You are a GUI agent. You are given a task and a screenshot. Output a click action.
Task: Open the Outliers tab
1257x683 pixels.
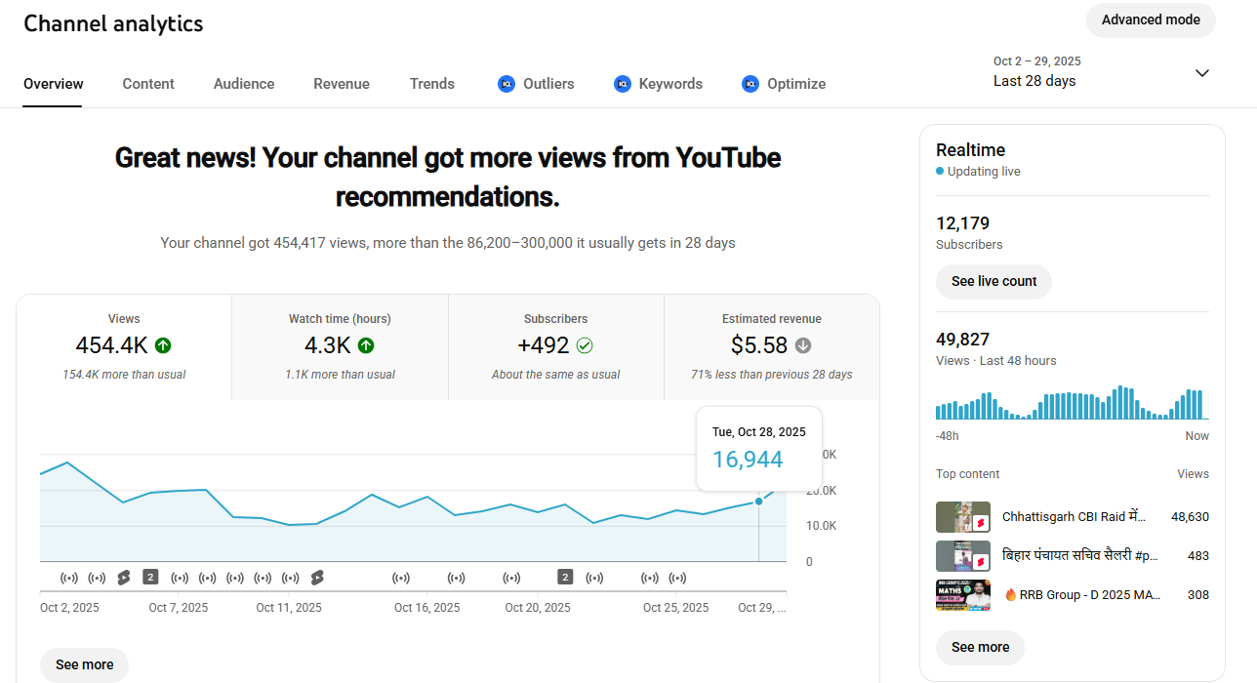(x=536, y=84)
